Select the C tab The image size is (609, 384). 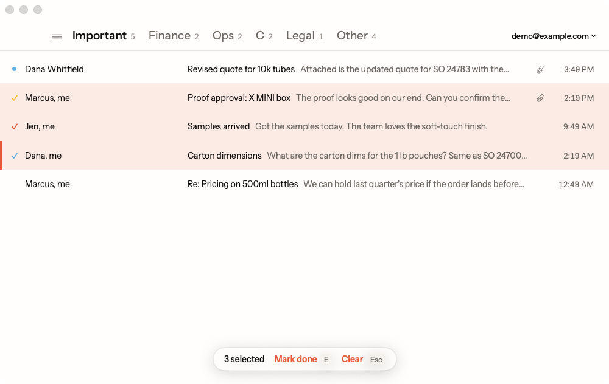tap(264, 36)
